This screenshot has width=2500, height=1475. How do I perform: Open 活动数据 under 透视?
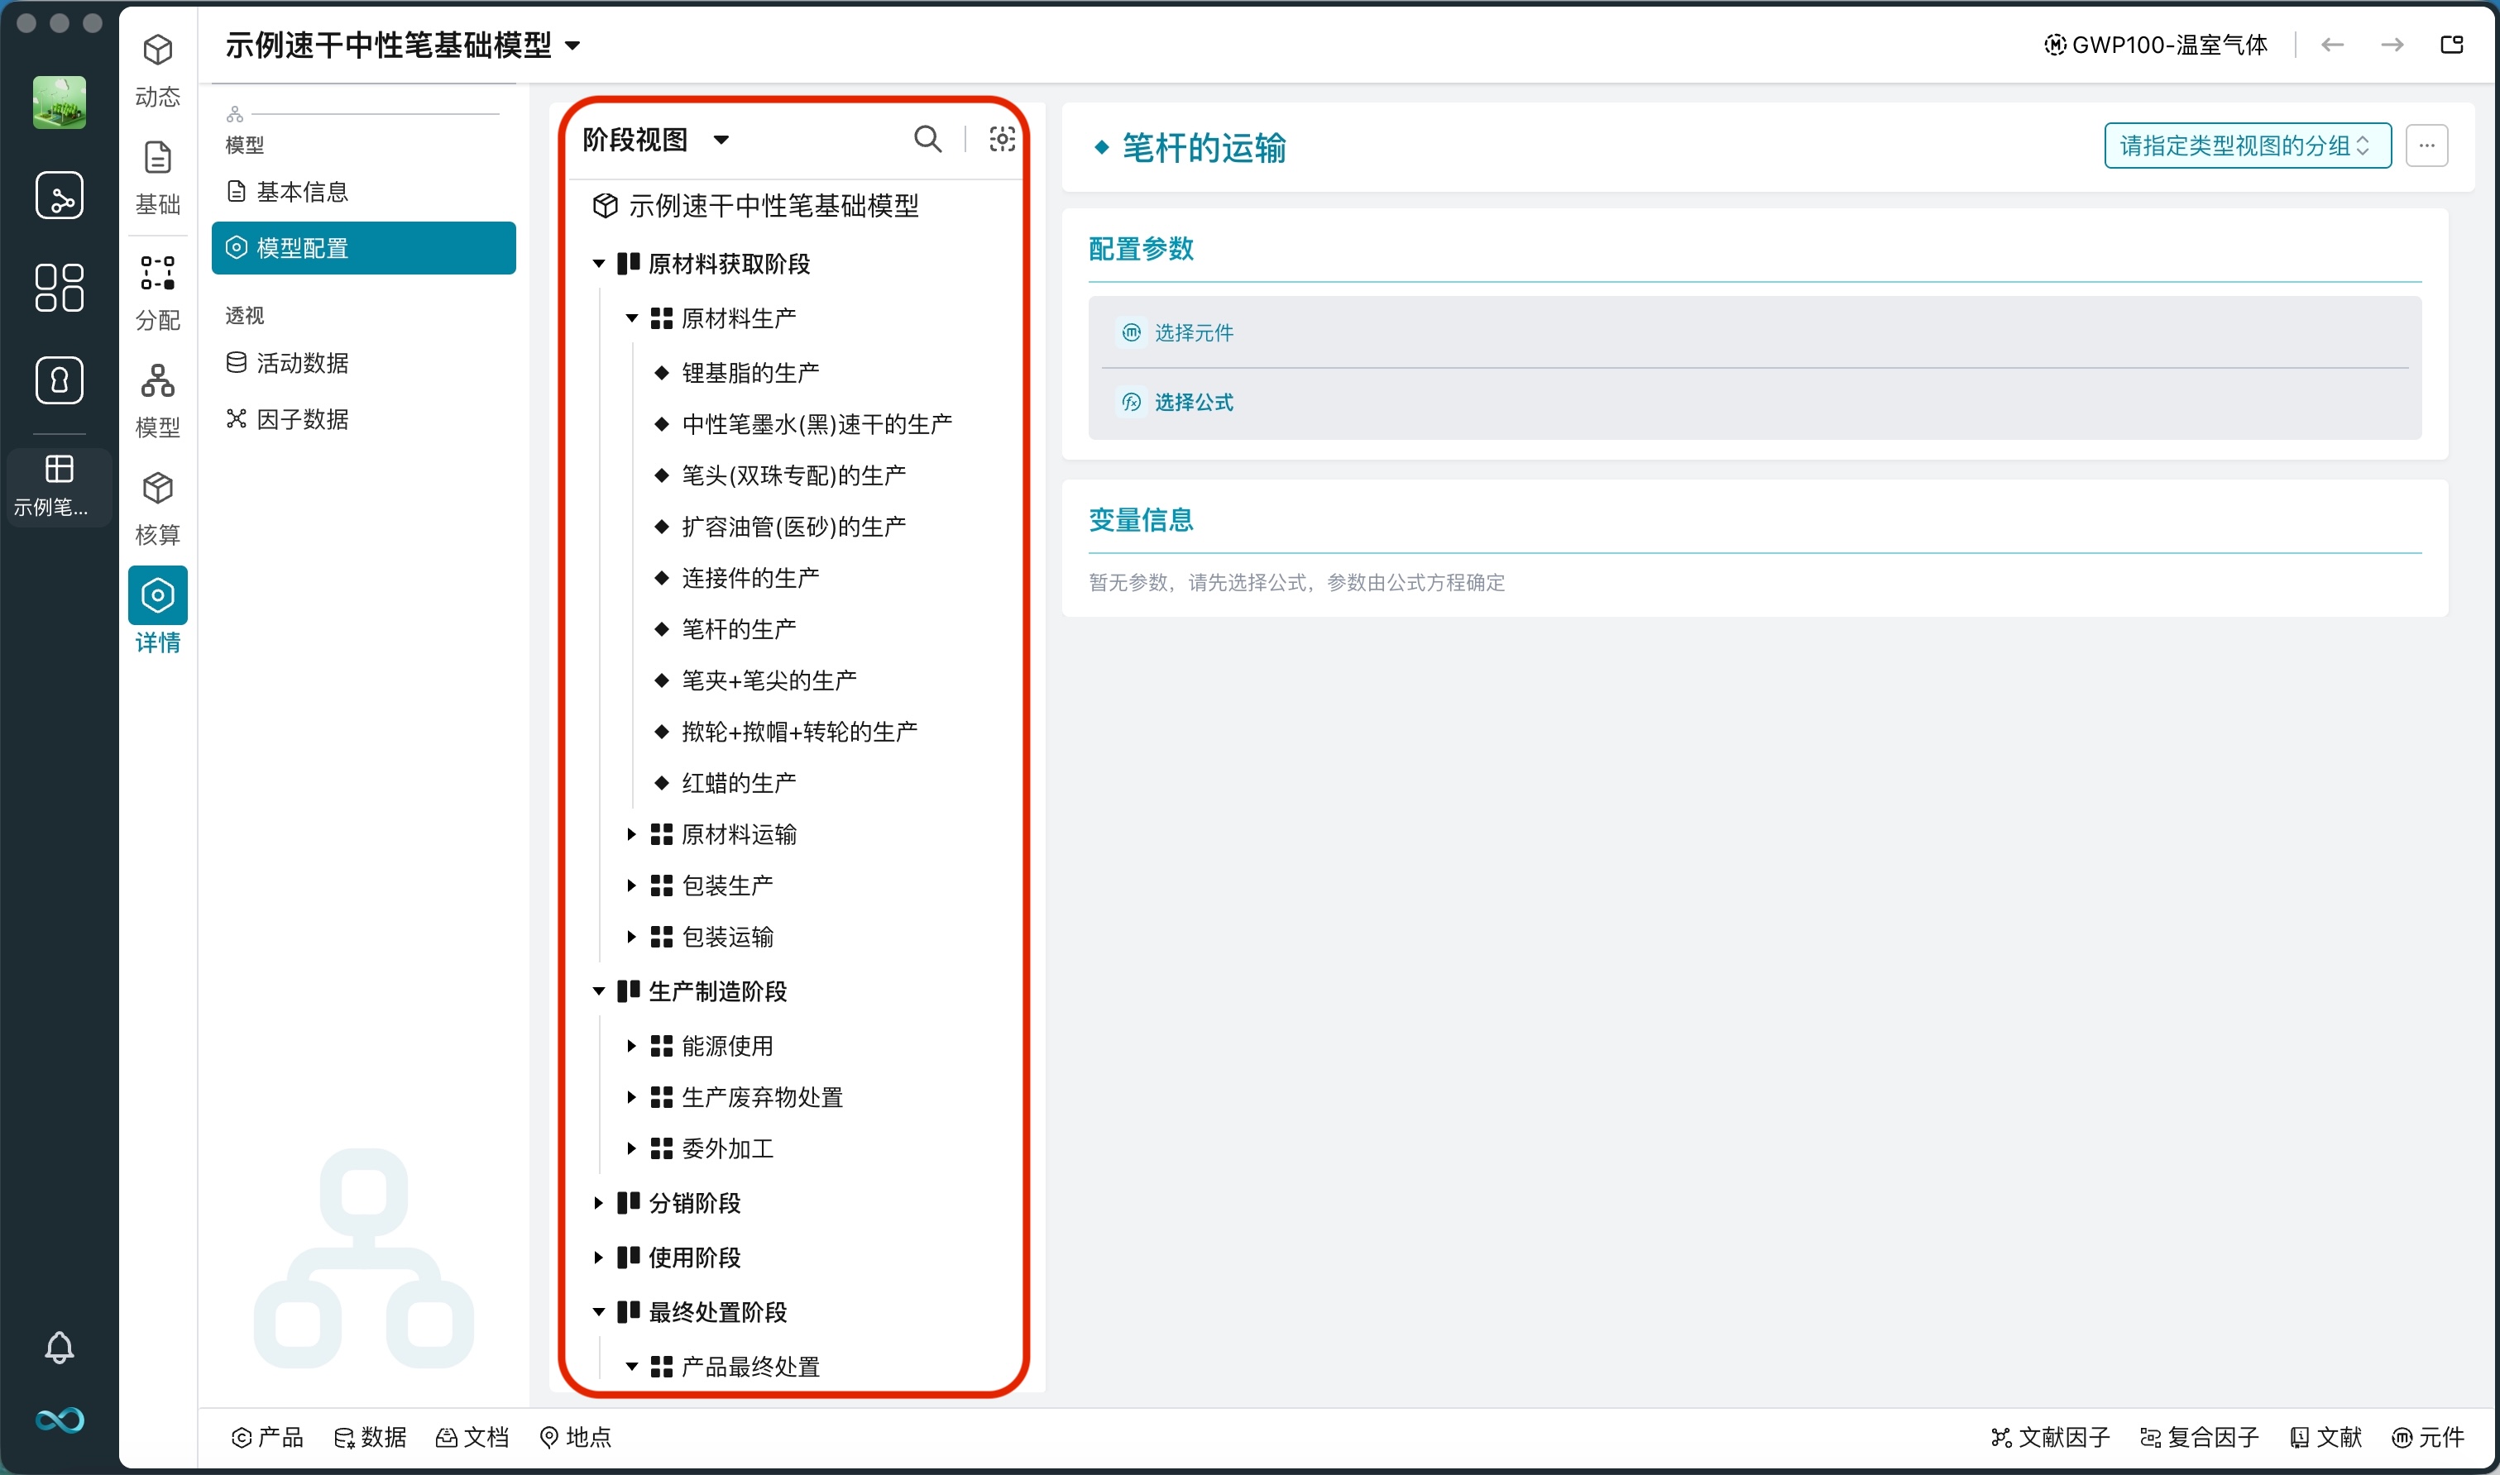pos(301,363)
